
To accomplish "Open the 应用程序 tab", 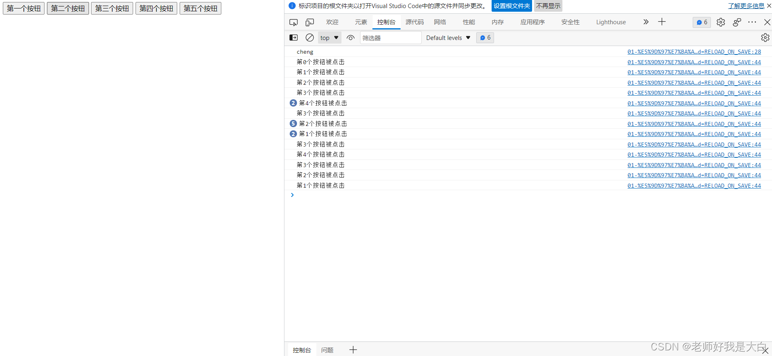I will 532,22.
